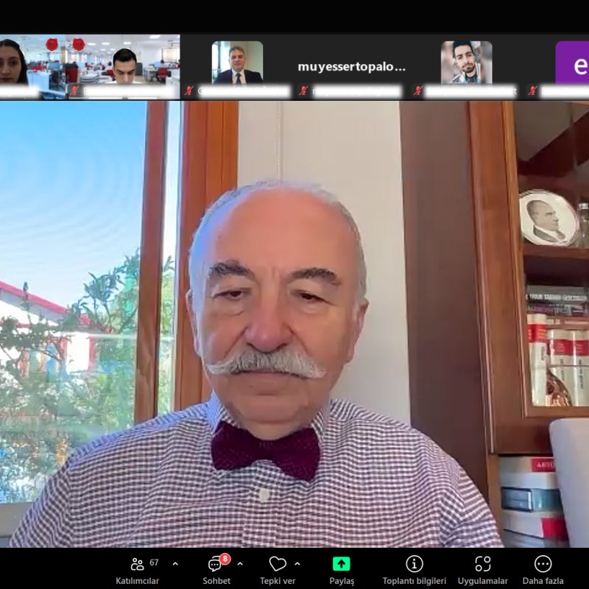Open Toplantı bilgileri info icon

pos(415,564)
